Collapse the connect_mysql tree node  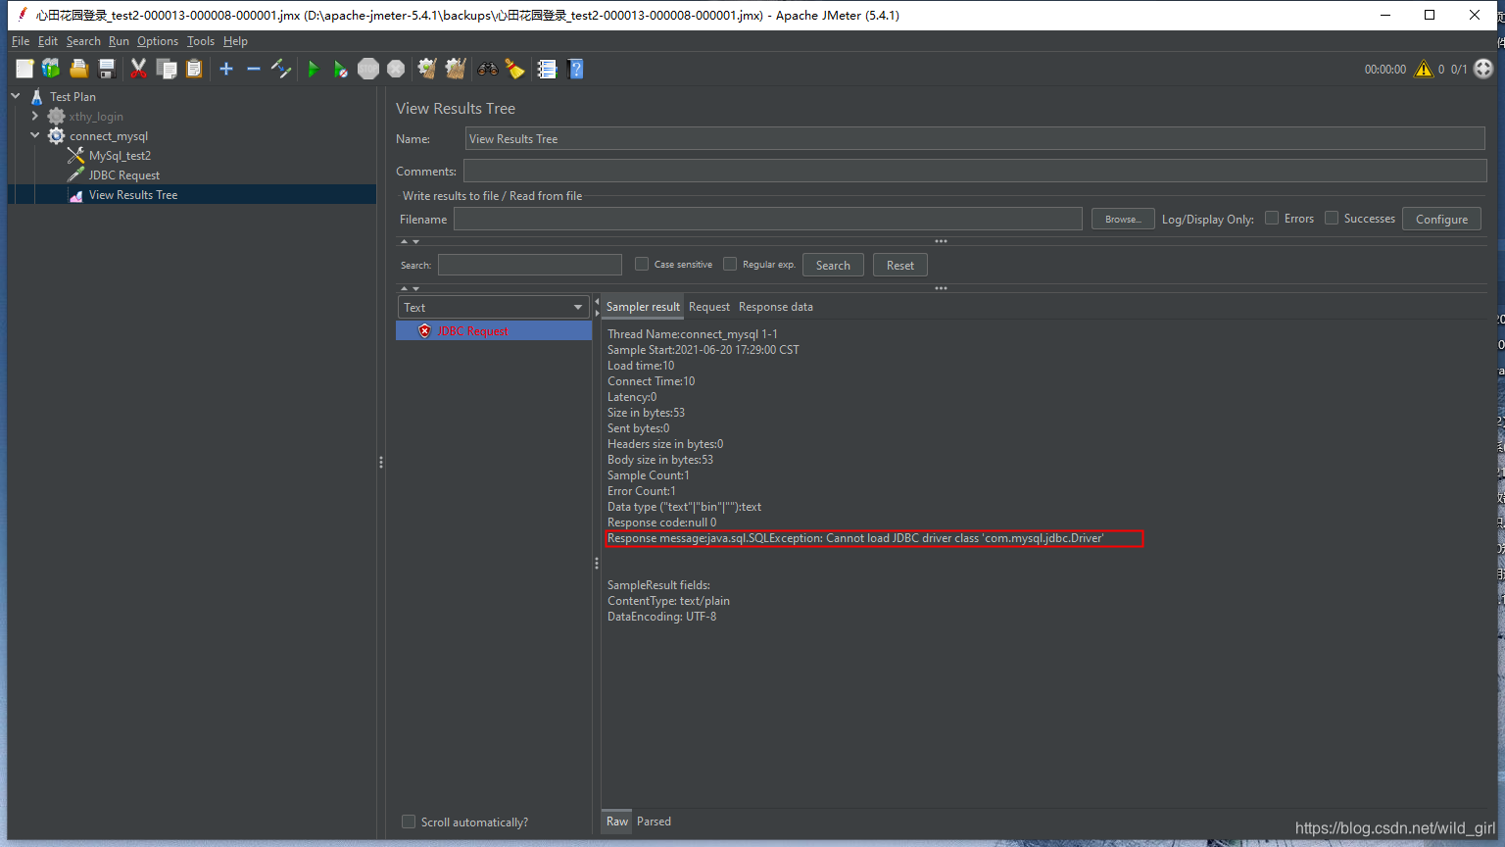[x=34, y=135]
